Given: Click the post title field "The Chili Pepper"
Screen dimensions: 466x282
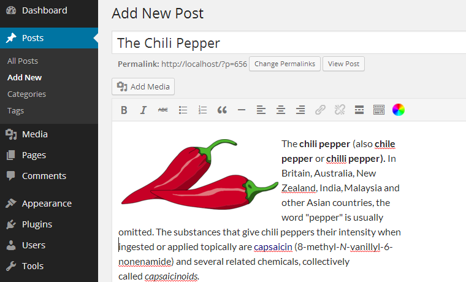Looking at the screenshot, I should (289, 43).
